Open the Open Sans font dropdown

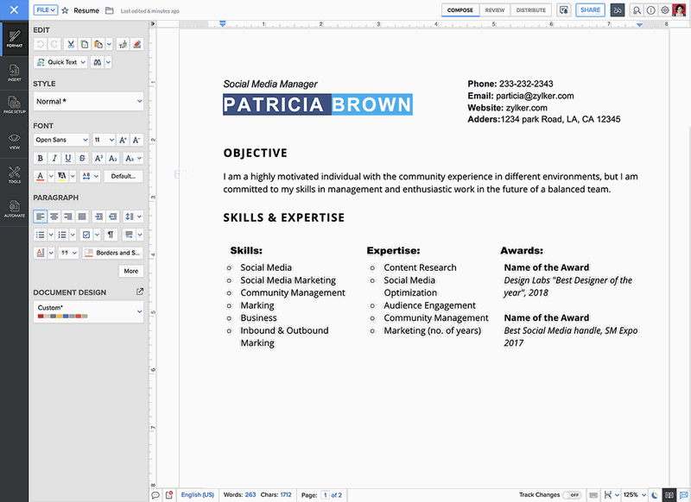[x=61, y=140]
